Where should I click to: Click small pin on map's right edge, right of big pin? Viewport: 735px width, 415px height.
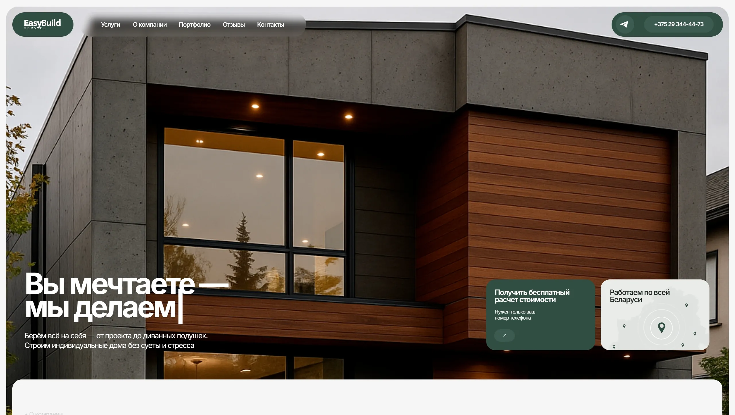(695, 334)
